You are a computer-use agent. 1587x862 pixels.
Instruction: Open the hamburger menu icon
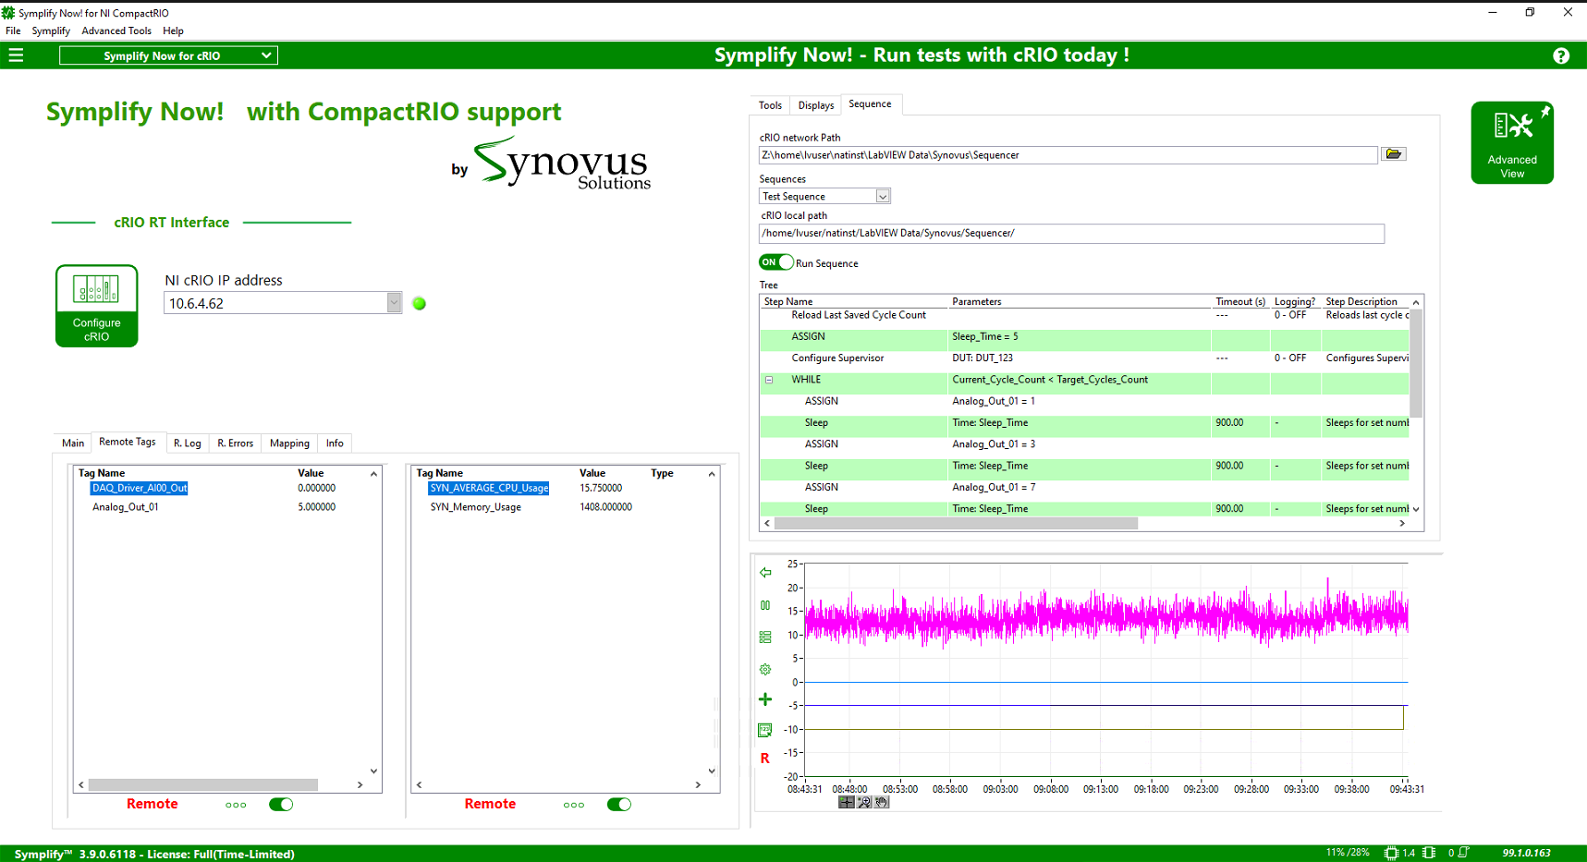coord(16,55)
